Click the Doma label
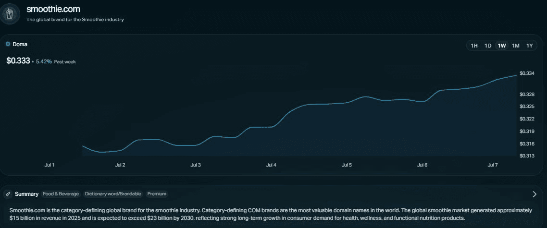This screenshot has width=547, height=228. [x=20, y=44]
